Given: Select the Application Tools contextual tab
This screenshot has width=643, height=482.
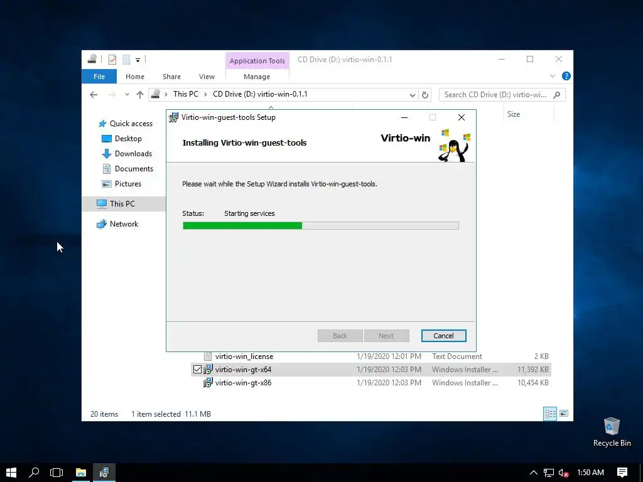Looking at the screenshot, I should (257, 61).
